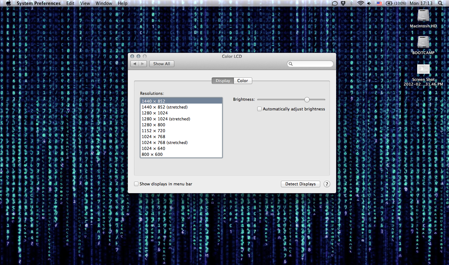Select resolution 1024 × 768 (stretched)
Screen dimensions: 449x265
[x=181, y=142]
